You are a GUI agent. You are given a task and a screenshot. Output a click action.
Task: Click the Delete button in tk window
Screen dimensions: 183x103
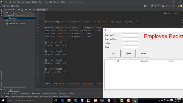pyautogui.click(x=143, y=54)
